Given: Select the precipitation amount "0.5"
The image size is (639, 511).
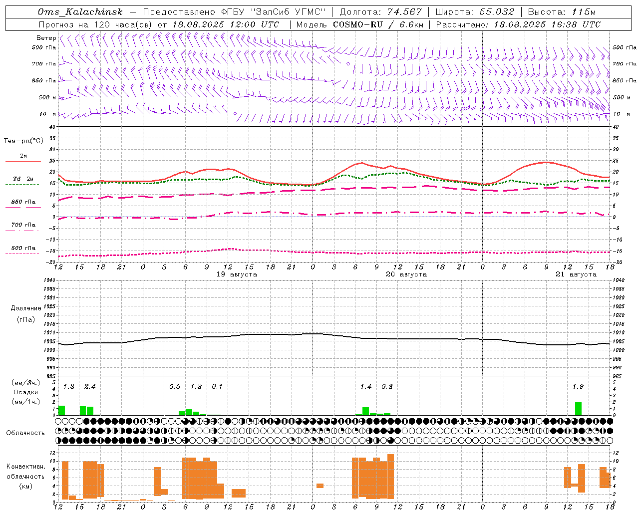Looking at the screenshot, I should pos(175,387).
